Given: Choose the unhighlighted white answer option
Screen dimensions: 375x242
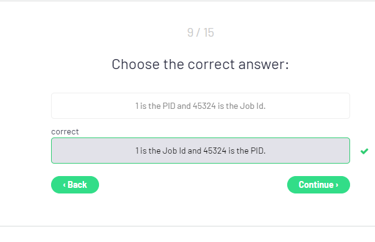Looking at the screenshot, I should (x=201, y=106).
